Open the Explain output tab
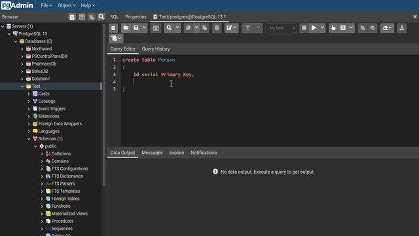The image size is (419, 236). pos(177,153)
